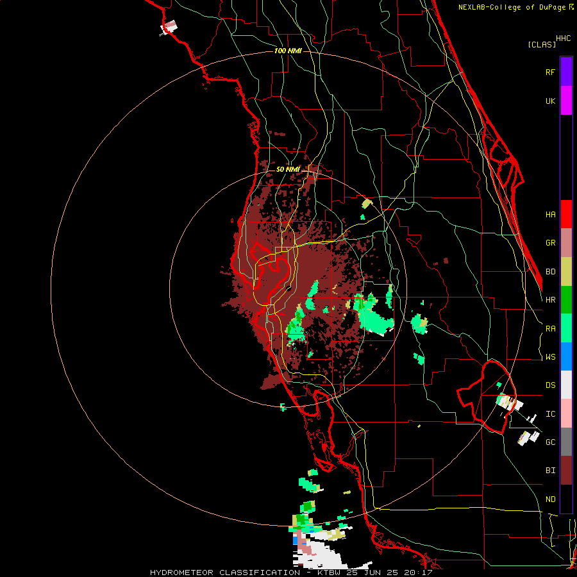Click the HHC product label

(x=564, y=38)
